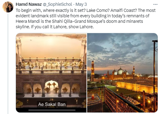Click the dark lamp post at right photo edge

[154, 76]
